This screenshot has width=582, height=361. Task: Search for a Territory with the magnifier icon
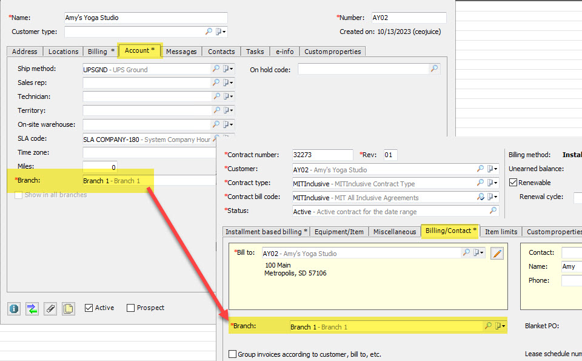click(217, 110)
